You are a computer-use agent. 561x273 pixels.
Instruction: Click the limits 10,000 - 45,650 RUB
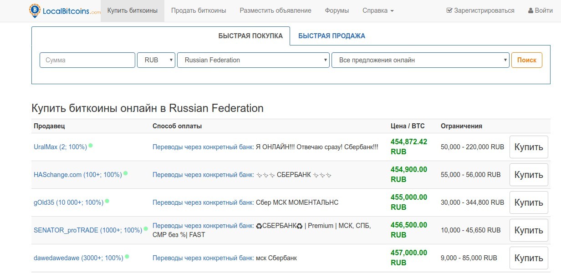(470, 230)
